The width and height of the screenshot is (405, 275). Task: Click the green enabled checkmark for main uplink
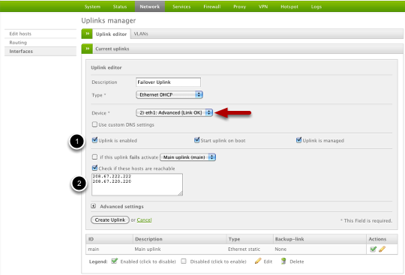[373, 249]
